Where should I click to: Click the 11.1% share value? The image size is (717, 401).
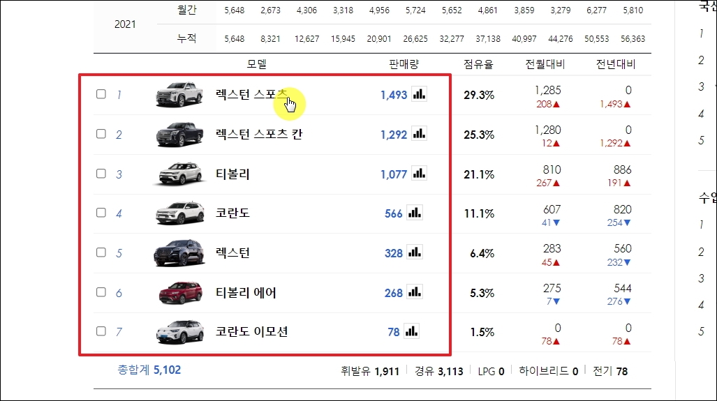479,213
